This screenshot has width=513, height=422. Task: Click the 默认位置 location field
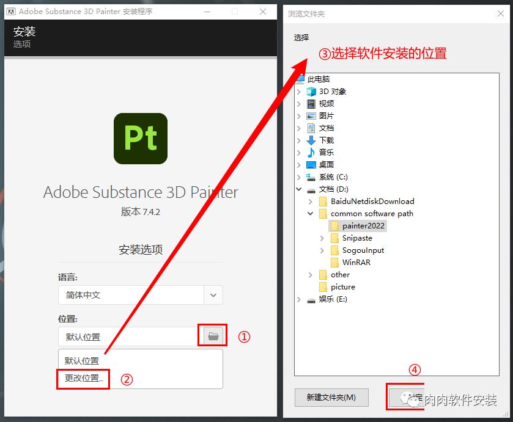tap(131, 337)
